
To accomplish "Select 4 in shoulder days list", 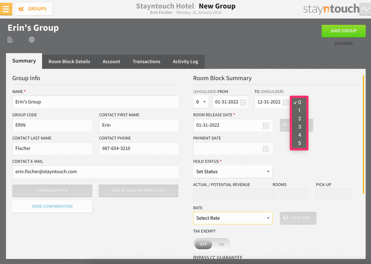I will point(299,135).
